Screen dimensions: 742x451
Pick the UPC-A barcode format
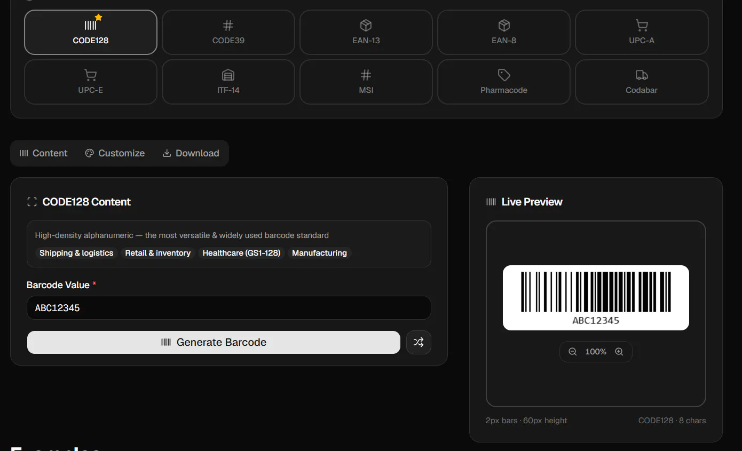[x=642, y=32]
